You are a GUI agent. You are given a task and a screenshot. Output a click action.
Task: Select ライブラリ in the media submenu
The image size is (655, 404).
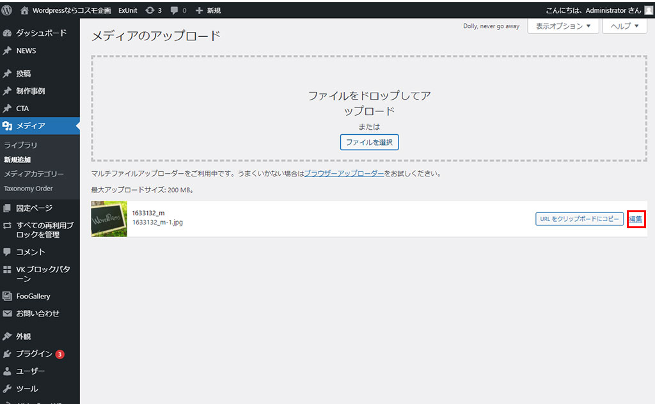tap(20, 145)
